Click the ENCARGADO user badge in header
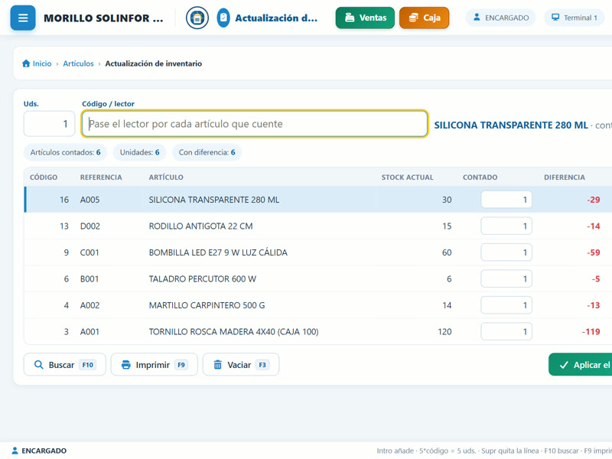The height and width of the screenshot is (459, 612). (500, 18)
